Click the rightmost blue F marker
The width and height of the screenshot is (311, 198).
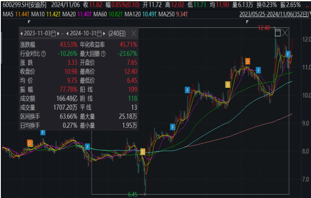(x=288, y=54)
